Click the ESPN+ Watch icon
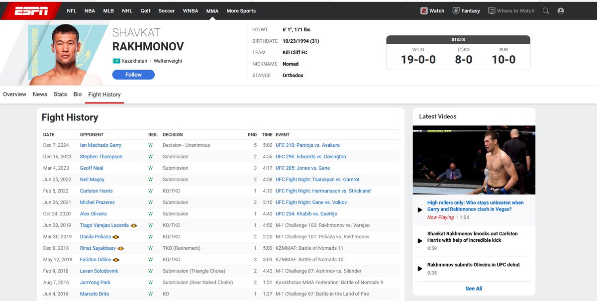Screen dimensions: 597x301 (424, 10)
